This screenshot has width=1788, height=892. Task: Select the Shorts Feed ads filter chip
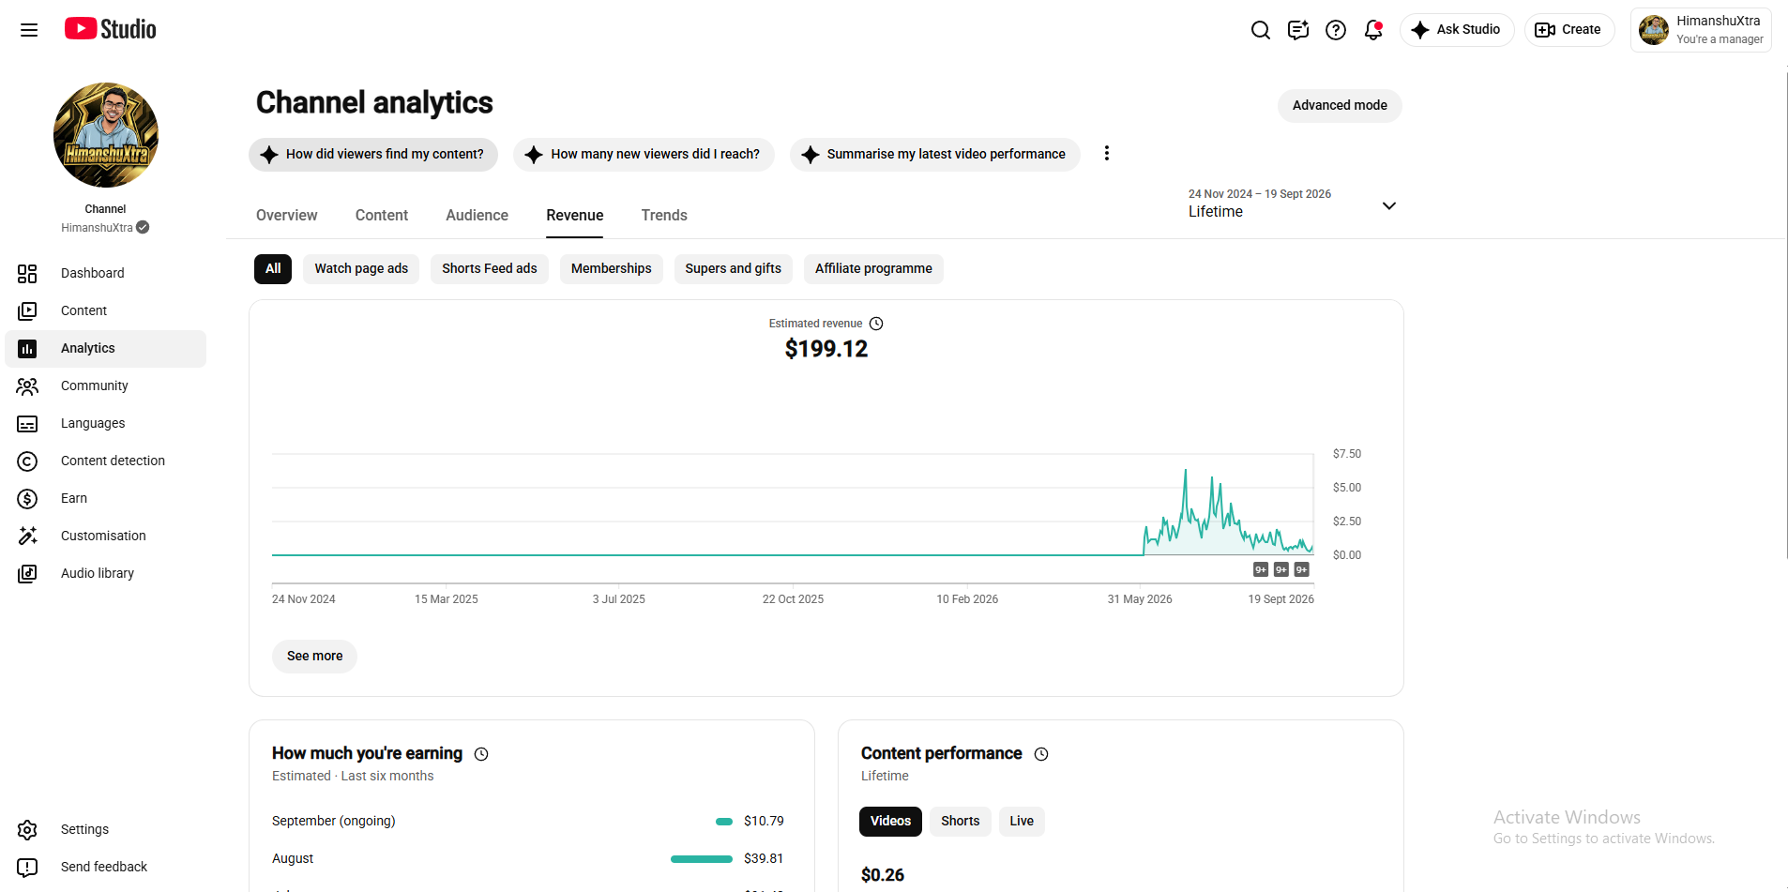(x=490, y=268)
